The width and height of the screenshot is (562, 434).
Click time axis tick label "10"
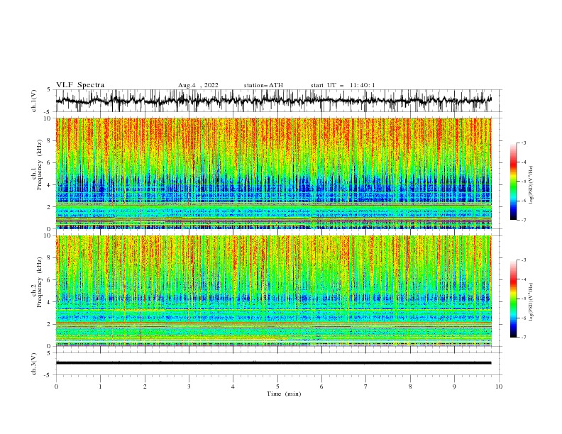pyautogui.click(x=499, y=386)
